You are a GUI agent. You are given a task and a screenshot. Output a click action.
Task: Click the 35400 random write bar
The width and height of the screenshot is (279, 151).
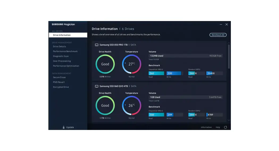tap(214, 73)
